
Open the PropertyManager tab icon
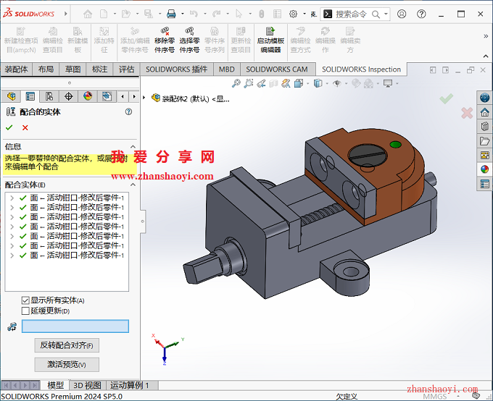coord(30,96)
